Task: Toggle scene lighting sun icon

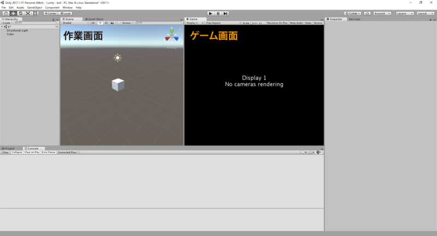Action: pyautogui.click(x=100, y=23)
